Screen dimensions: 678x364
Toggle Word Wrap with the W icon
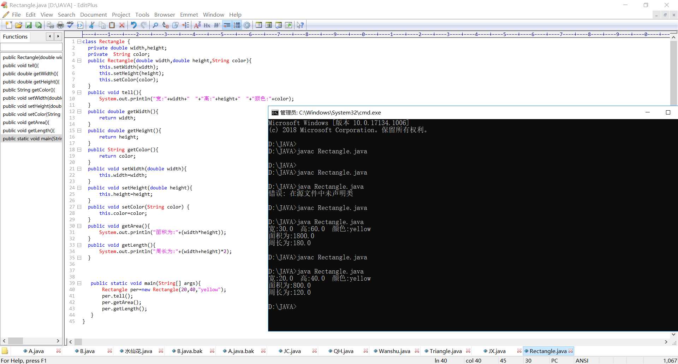click(217, 25)
